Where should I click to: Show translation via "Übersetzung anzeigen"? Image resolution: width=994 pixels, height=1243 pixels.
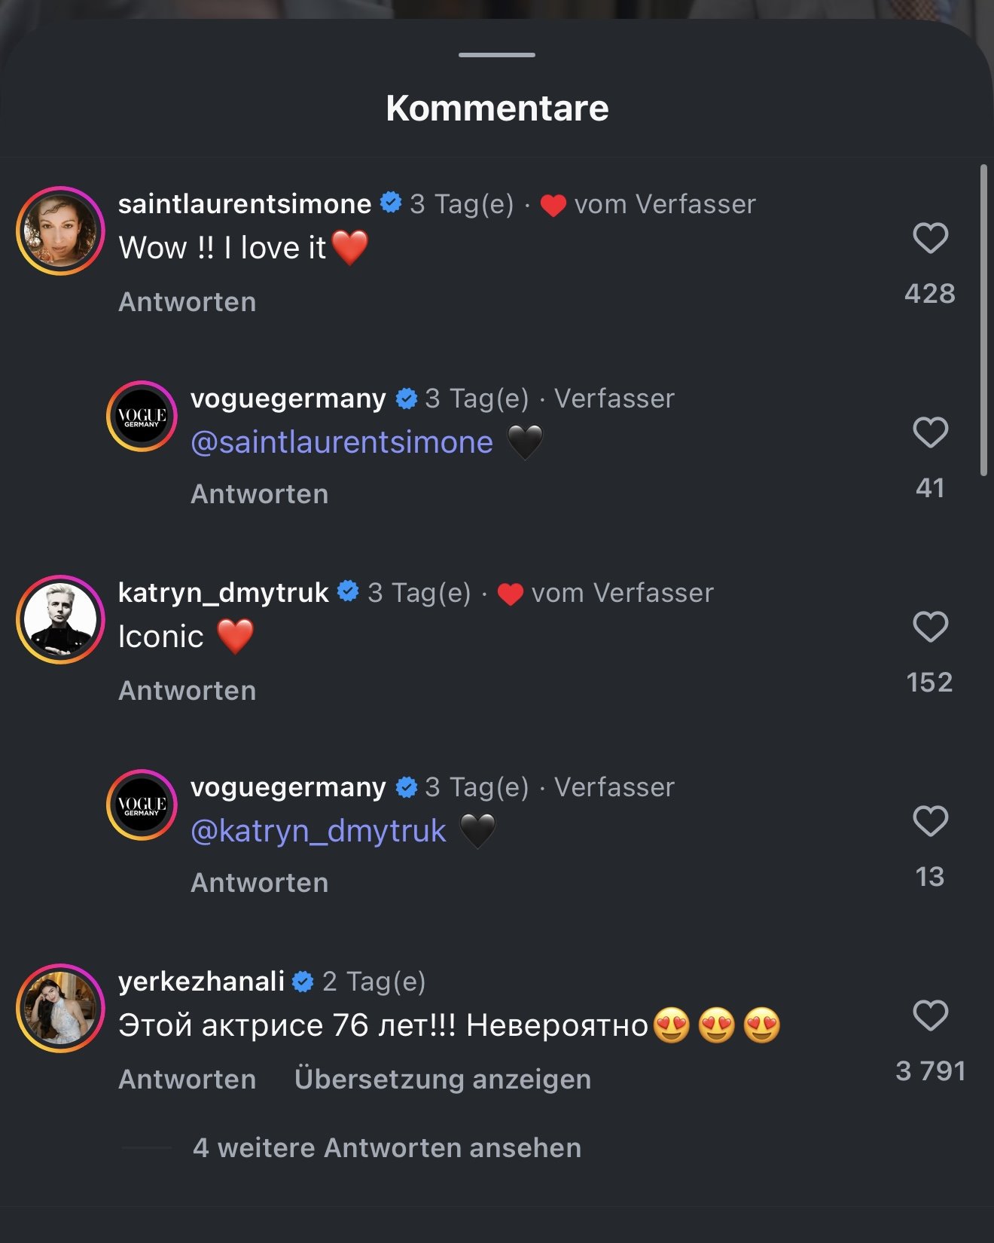442,1079
